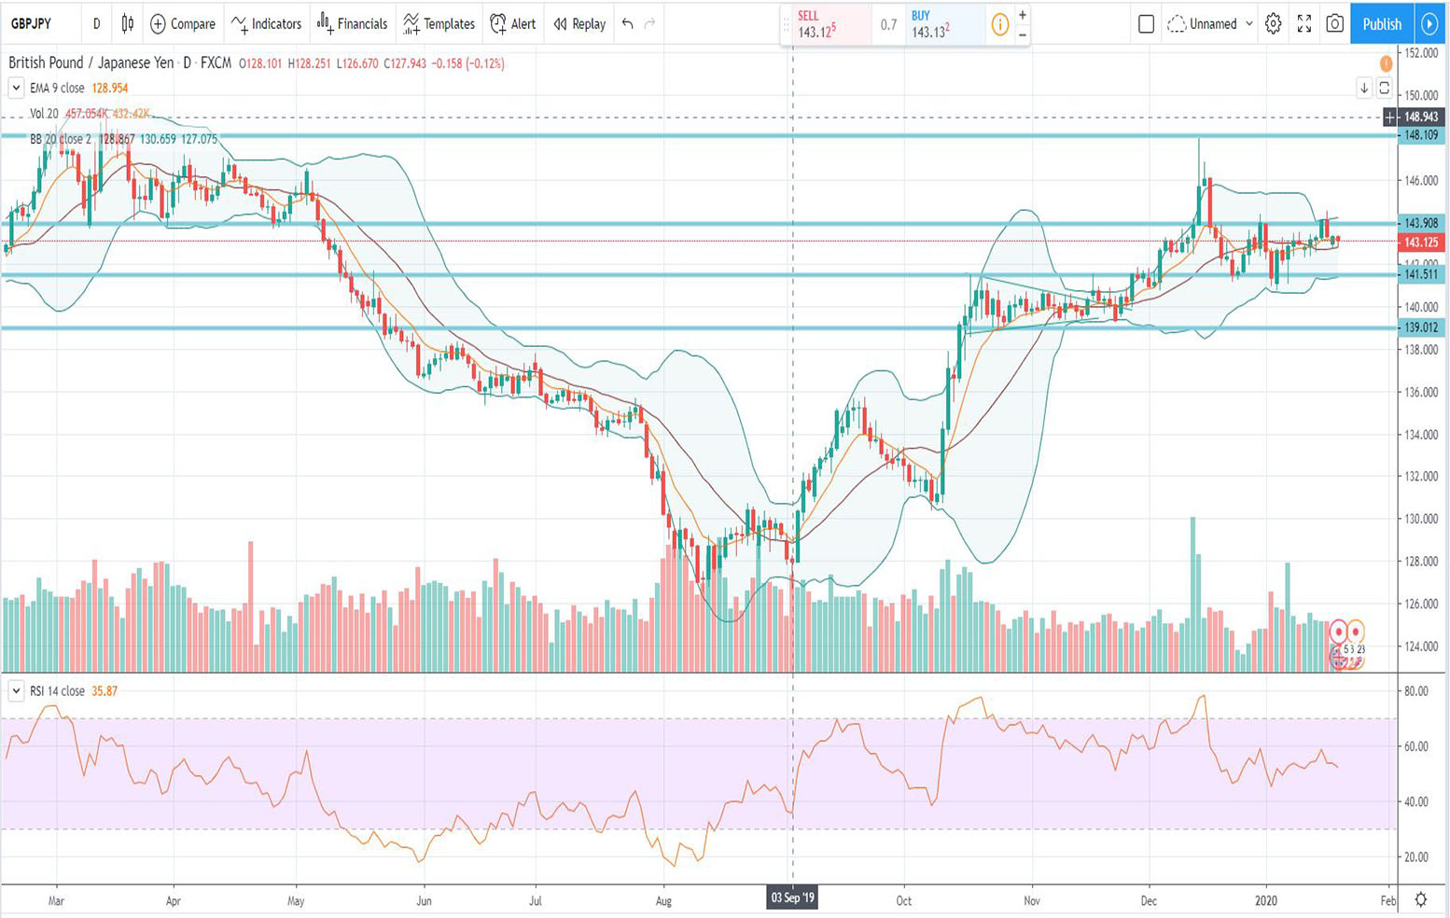Open the D timeframe menu

(96, 24)
